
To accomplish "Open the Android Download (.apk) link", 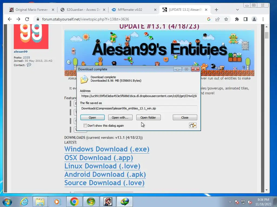I will [105, 174].
